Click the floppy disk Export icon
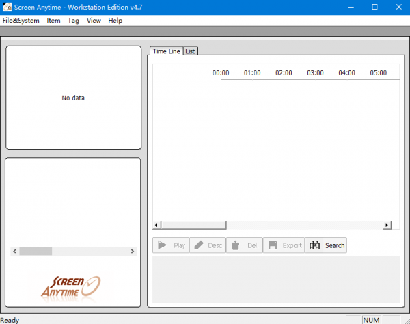410x324 pixels. click(x=273, y=245)
